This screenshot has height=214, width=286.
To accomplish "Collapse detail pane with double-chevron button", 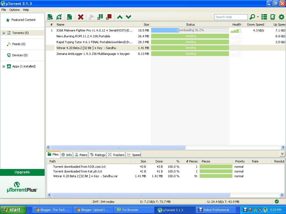I will 282,154.
